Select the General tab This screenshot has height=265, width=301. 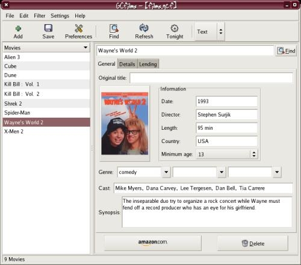point(107,64)
